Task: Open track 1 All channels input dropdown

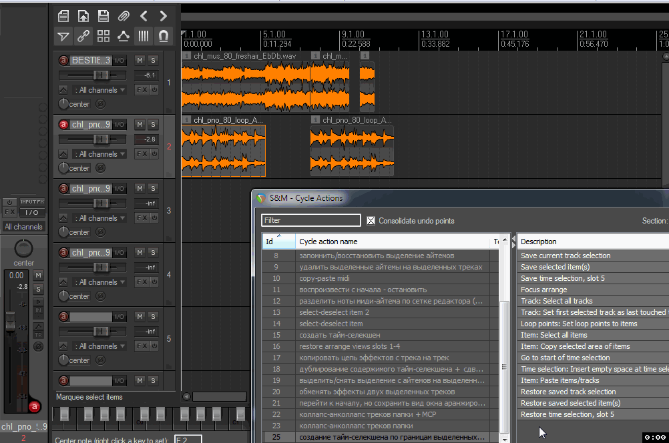Action: (x=99, y=90)
